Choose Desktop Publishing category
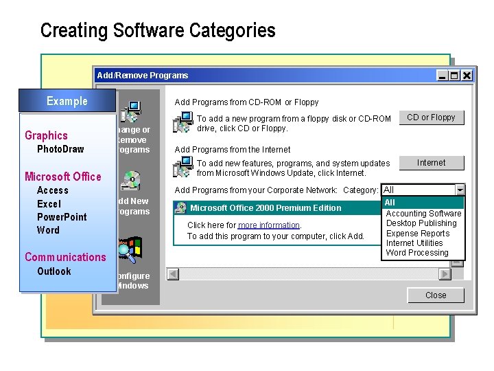494x371 pixels. 421,223
